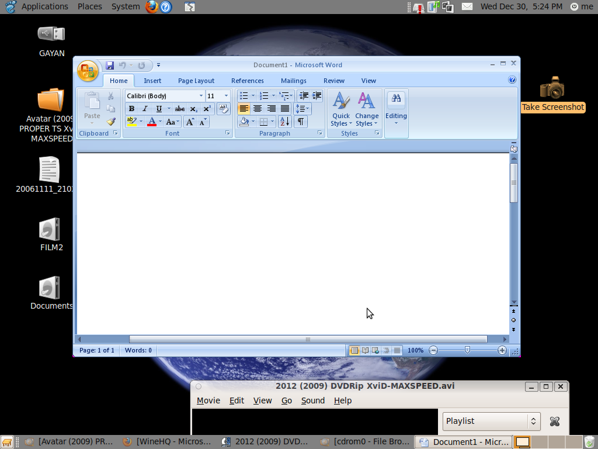Open the GAYAN USB drive icon
The image size is (598, 449).
(x=51, y=34)
